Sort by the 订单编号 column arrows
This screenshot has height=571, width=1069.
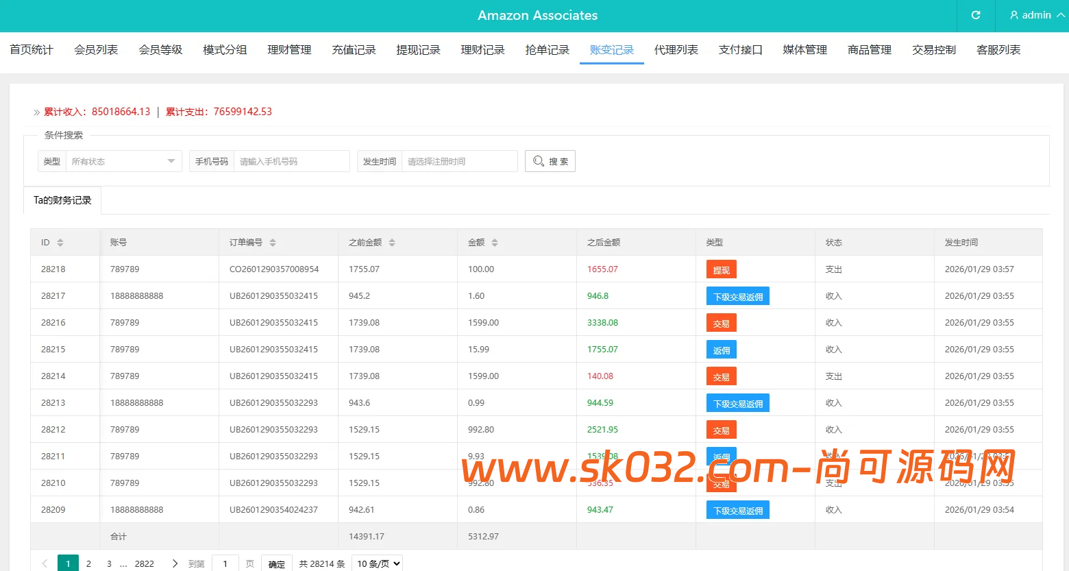pos(273,242)
